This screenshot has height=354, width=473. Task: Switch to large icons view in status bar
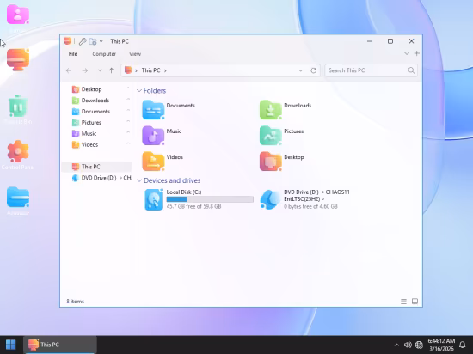415,302
